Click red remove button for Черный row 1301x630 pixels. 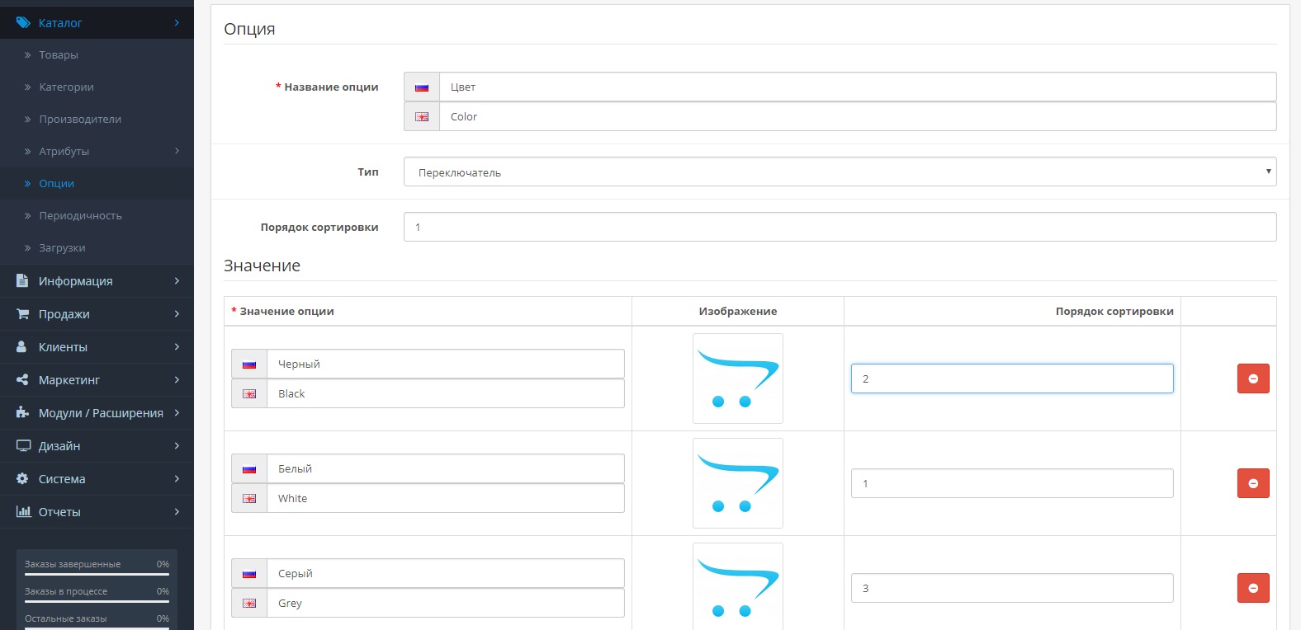click(x=1252, y=378)
